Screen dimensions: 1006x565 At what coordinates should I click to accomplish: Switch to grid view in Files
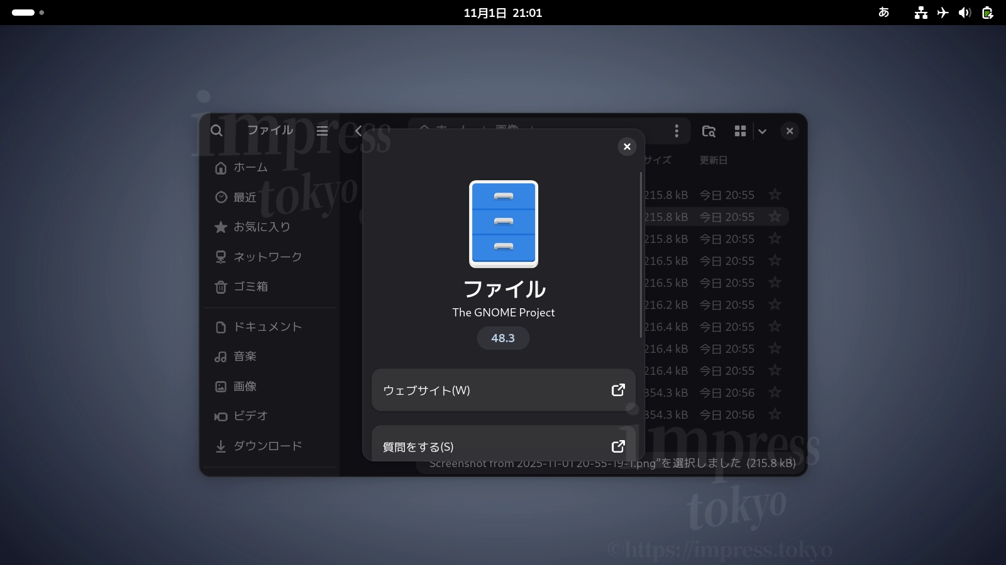point(740,131)
